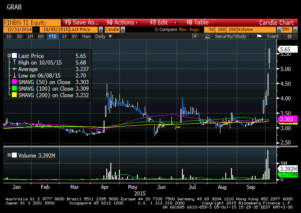Click the Table button
The height and width of the screenshot is (213, 301).
click(x=198, y=22)
